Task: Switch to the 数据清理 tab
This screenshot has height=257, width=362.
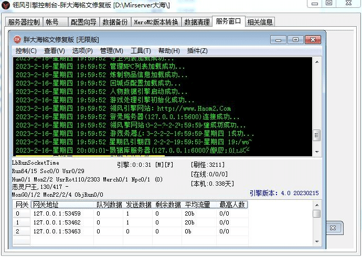Action: click(x=197, y=23)
